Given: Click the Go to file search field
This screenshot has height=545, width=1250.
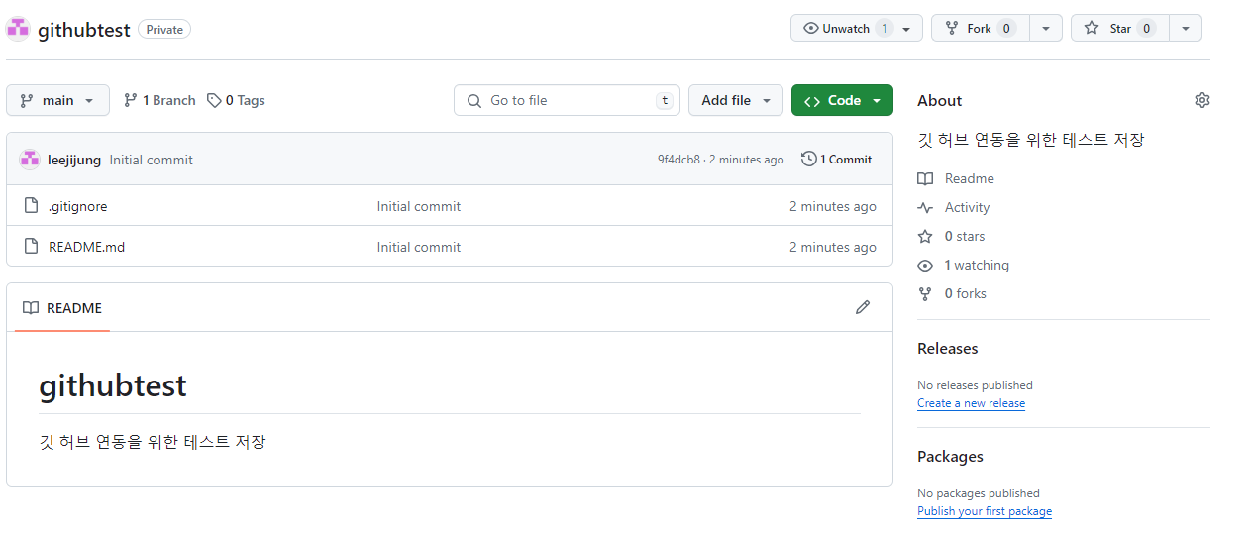Looking at the screenshot, I should (x=567, y=100).
